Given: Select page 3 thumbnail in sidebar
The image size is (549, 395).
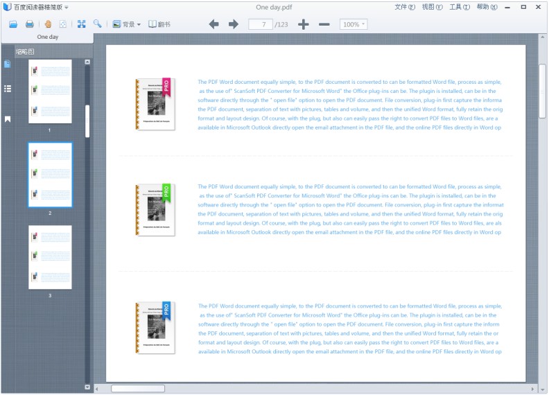Looking at the screenshot, I should point(50,257).
